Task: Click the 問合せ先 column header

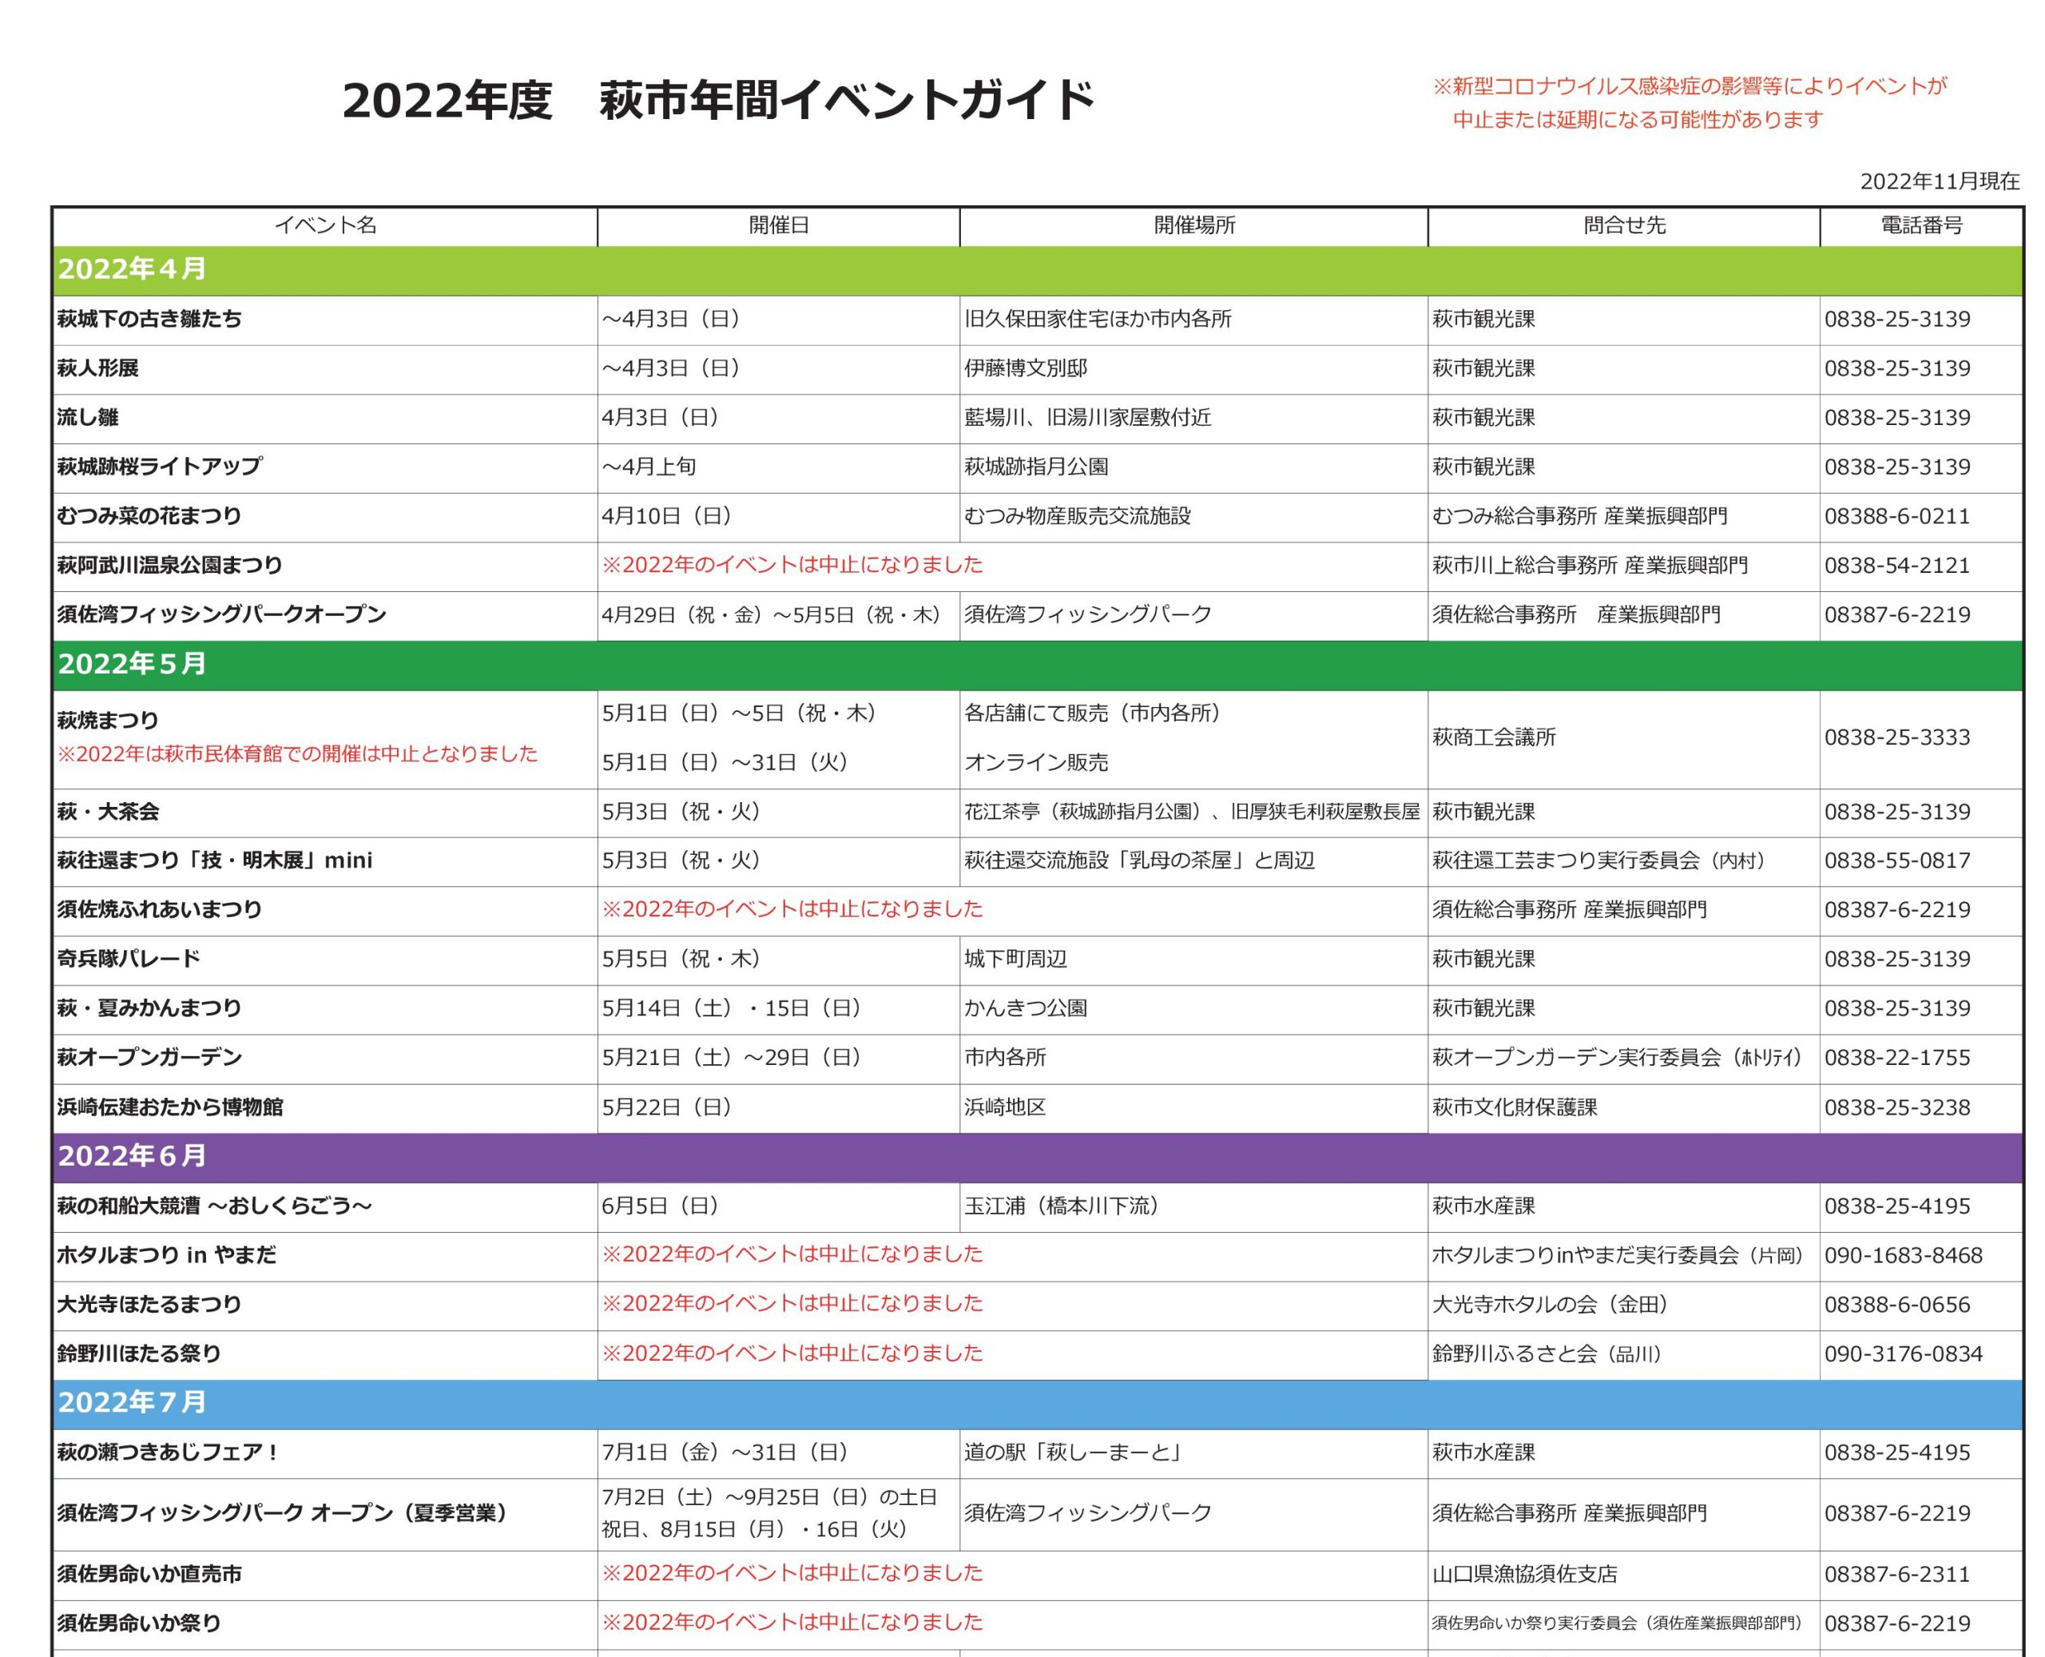Action: point(1624,225)
